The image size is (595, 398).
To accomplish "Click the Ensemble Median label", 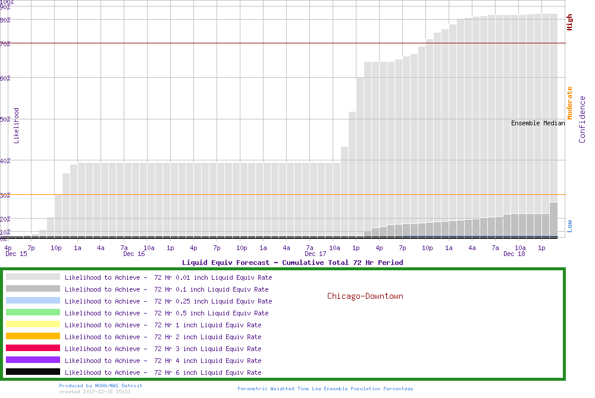I will (x=538, y=123).
